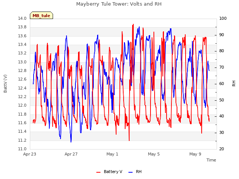Click the 12.0 voltage tick label
The height and width of the screenshot is (179, 239).
pyautogui.click(x=22, y=105)
